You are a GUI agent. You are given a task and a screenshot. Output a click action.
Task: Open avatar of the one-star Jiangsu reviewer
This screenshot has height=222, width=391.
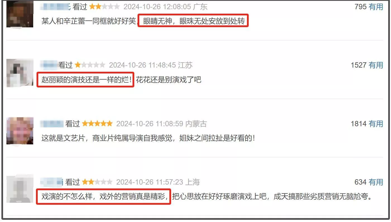coord(20,73)
